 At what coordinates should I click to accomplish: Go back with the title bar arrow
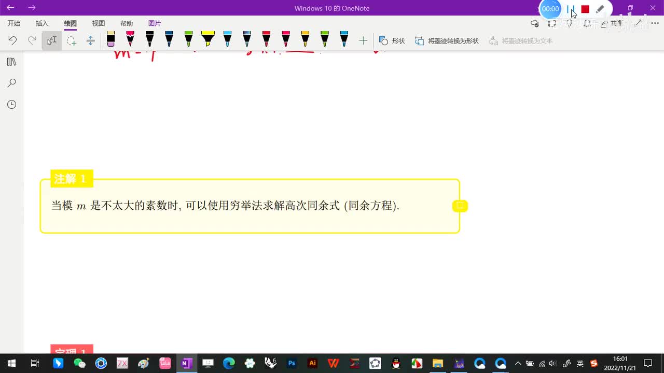[10, 8]
